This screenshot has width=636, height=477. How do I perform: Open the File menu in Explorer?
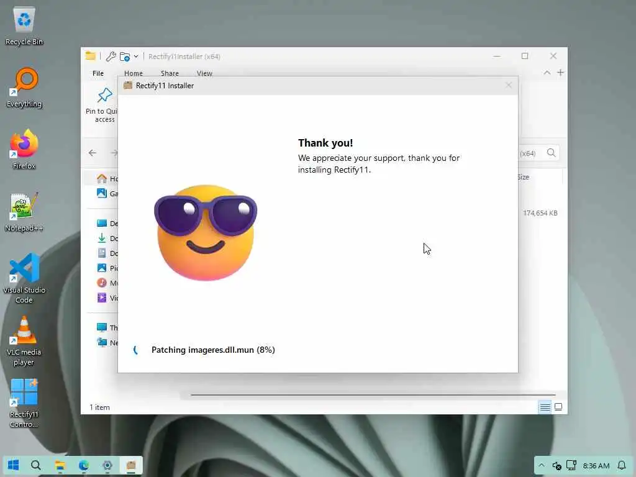pyautogui.click(x=98, y=73)
